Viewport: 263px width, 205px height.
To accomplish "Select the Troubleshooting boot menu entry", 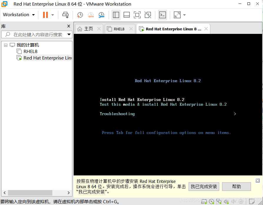I will pyautogui.click(x=117, y=114).
